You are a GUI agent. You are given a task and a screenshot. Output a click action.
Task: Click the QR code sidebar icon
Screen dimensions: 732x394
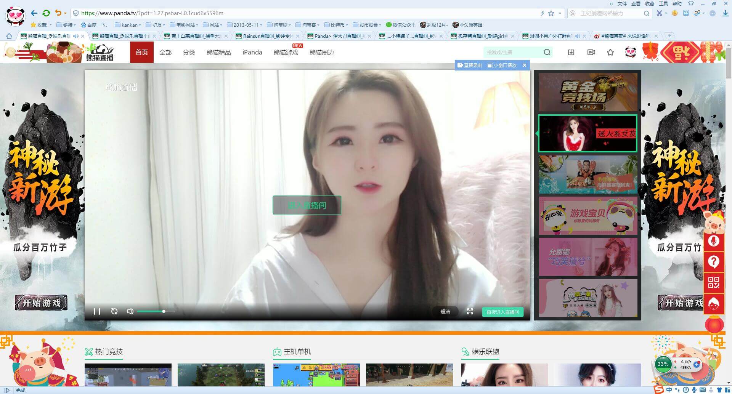click(713, 282)
